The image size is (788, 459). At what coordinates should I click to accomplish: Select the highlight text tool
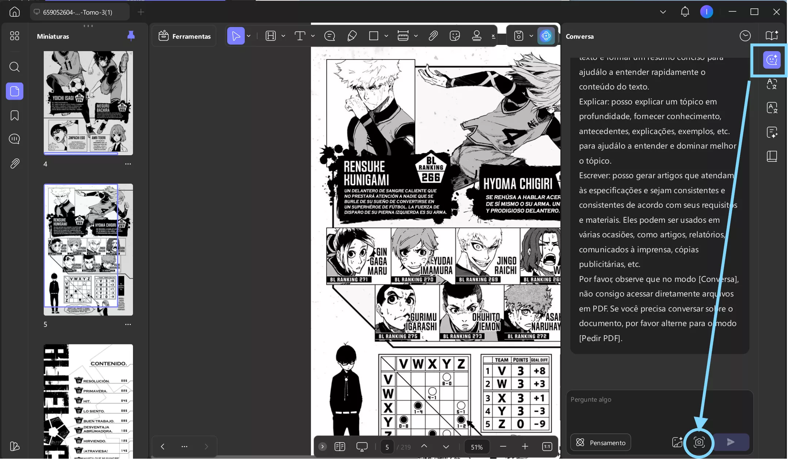pos(271,36)
